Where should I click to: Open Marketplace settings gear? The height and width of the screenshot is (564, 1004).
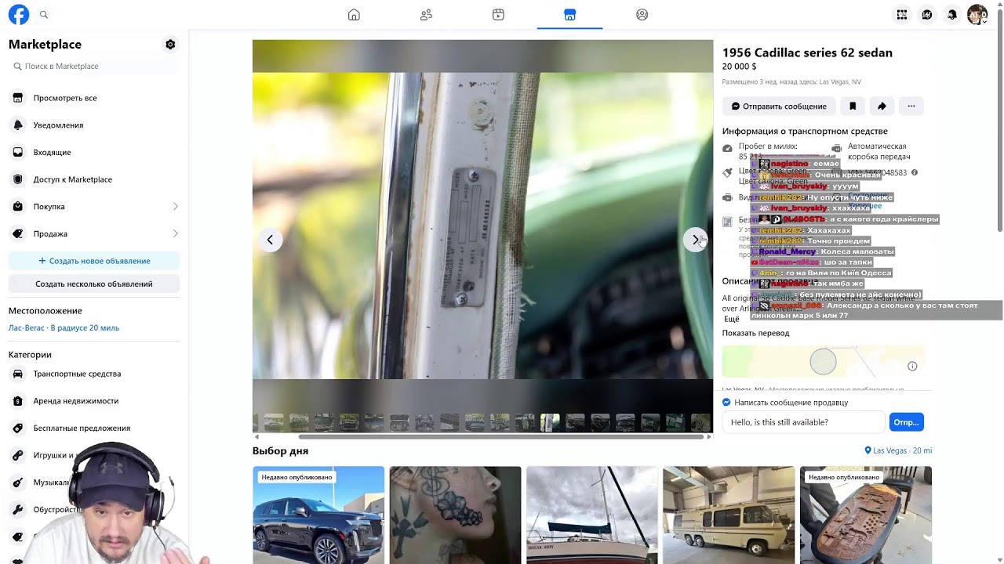(x=170, y=45)
